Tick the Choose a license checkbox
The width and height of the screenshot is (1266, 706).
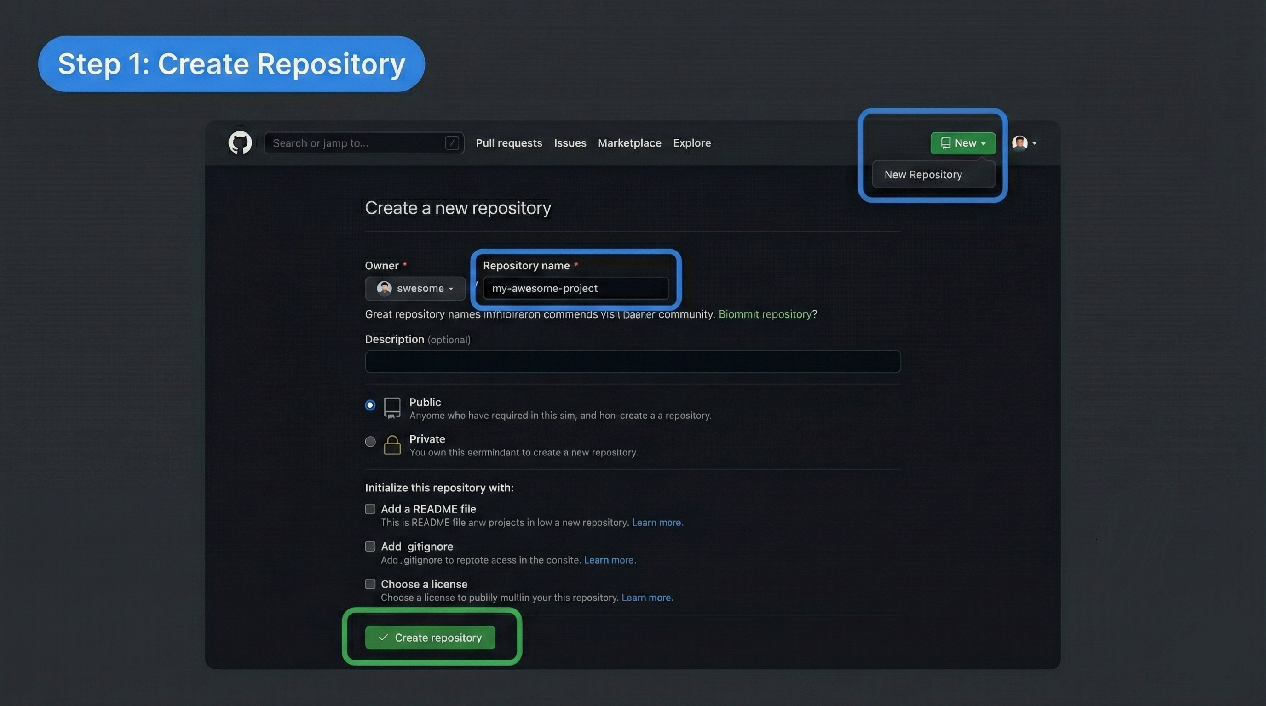click(x=370, y=584)
